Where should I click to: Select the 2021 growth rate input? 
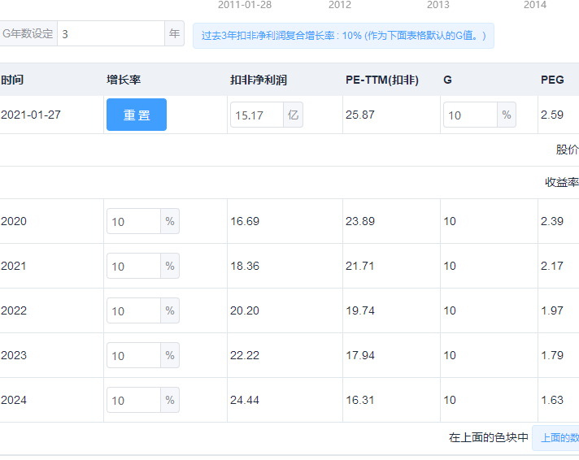coord(133,267)
